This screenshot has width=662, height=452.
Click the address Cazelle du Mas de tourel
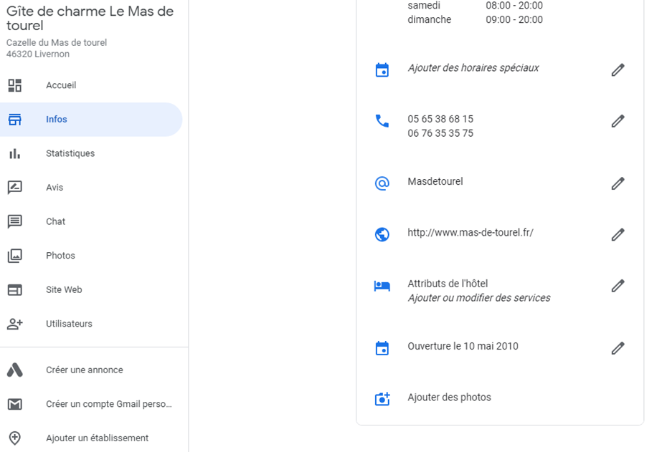pyautogui.click(x=57, y=42)
